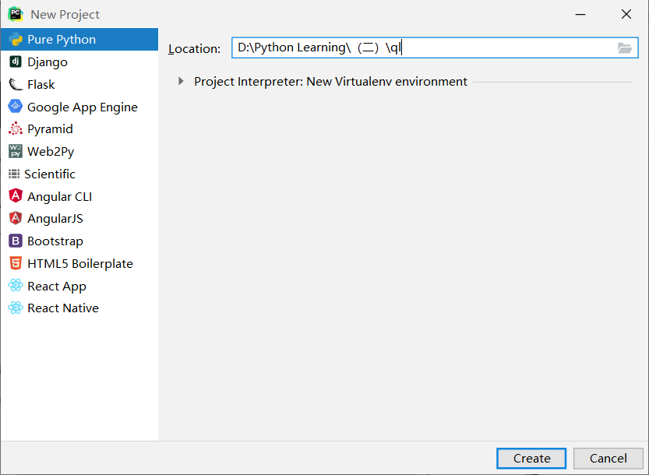This screenshot has height=475, width=649.
Task: Choose the Flask project icon
Action: (x=16, y=84)
